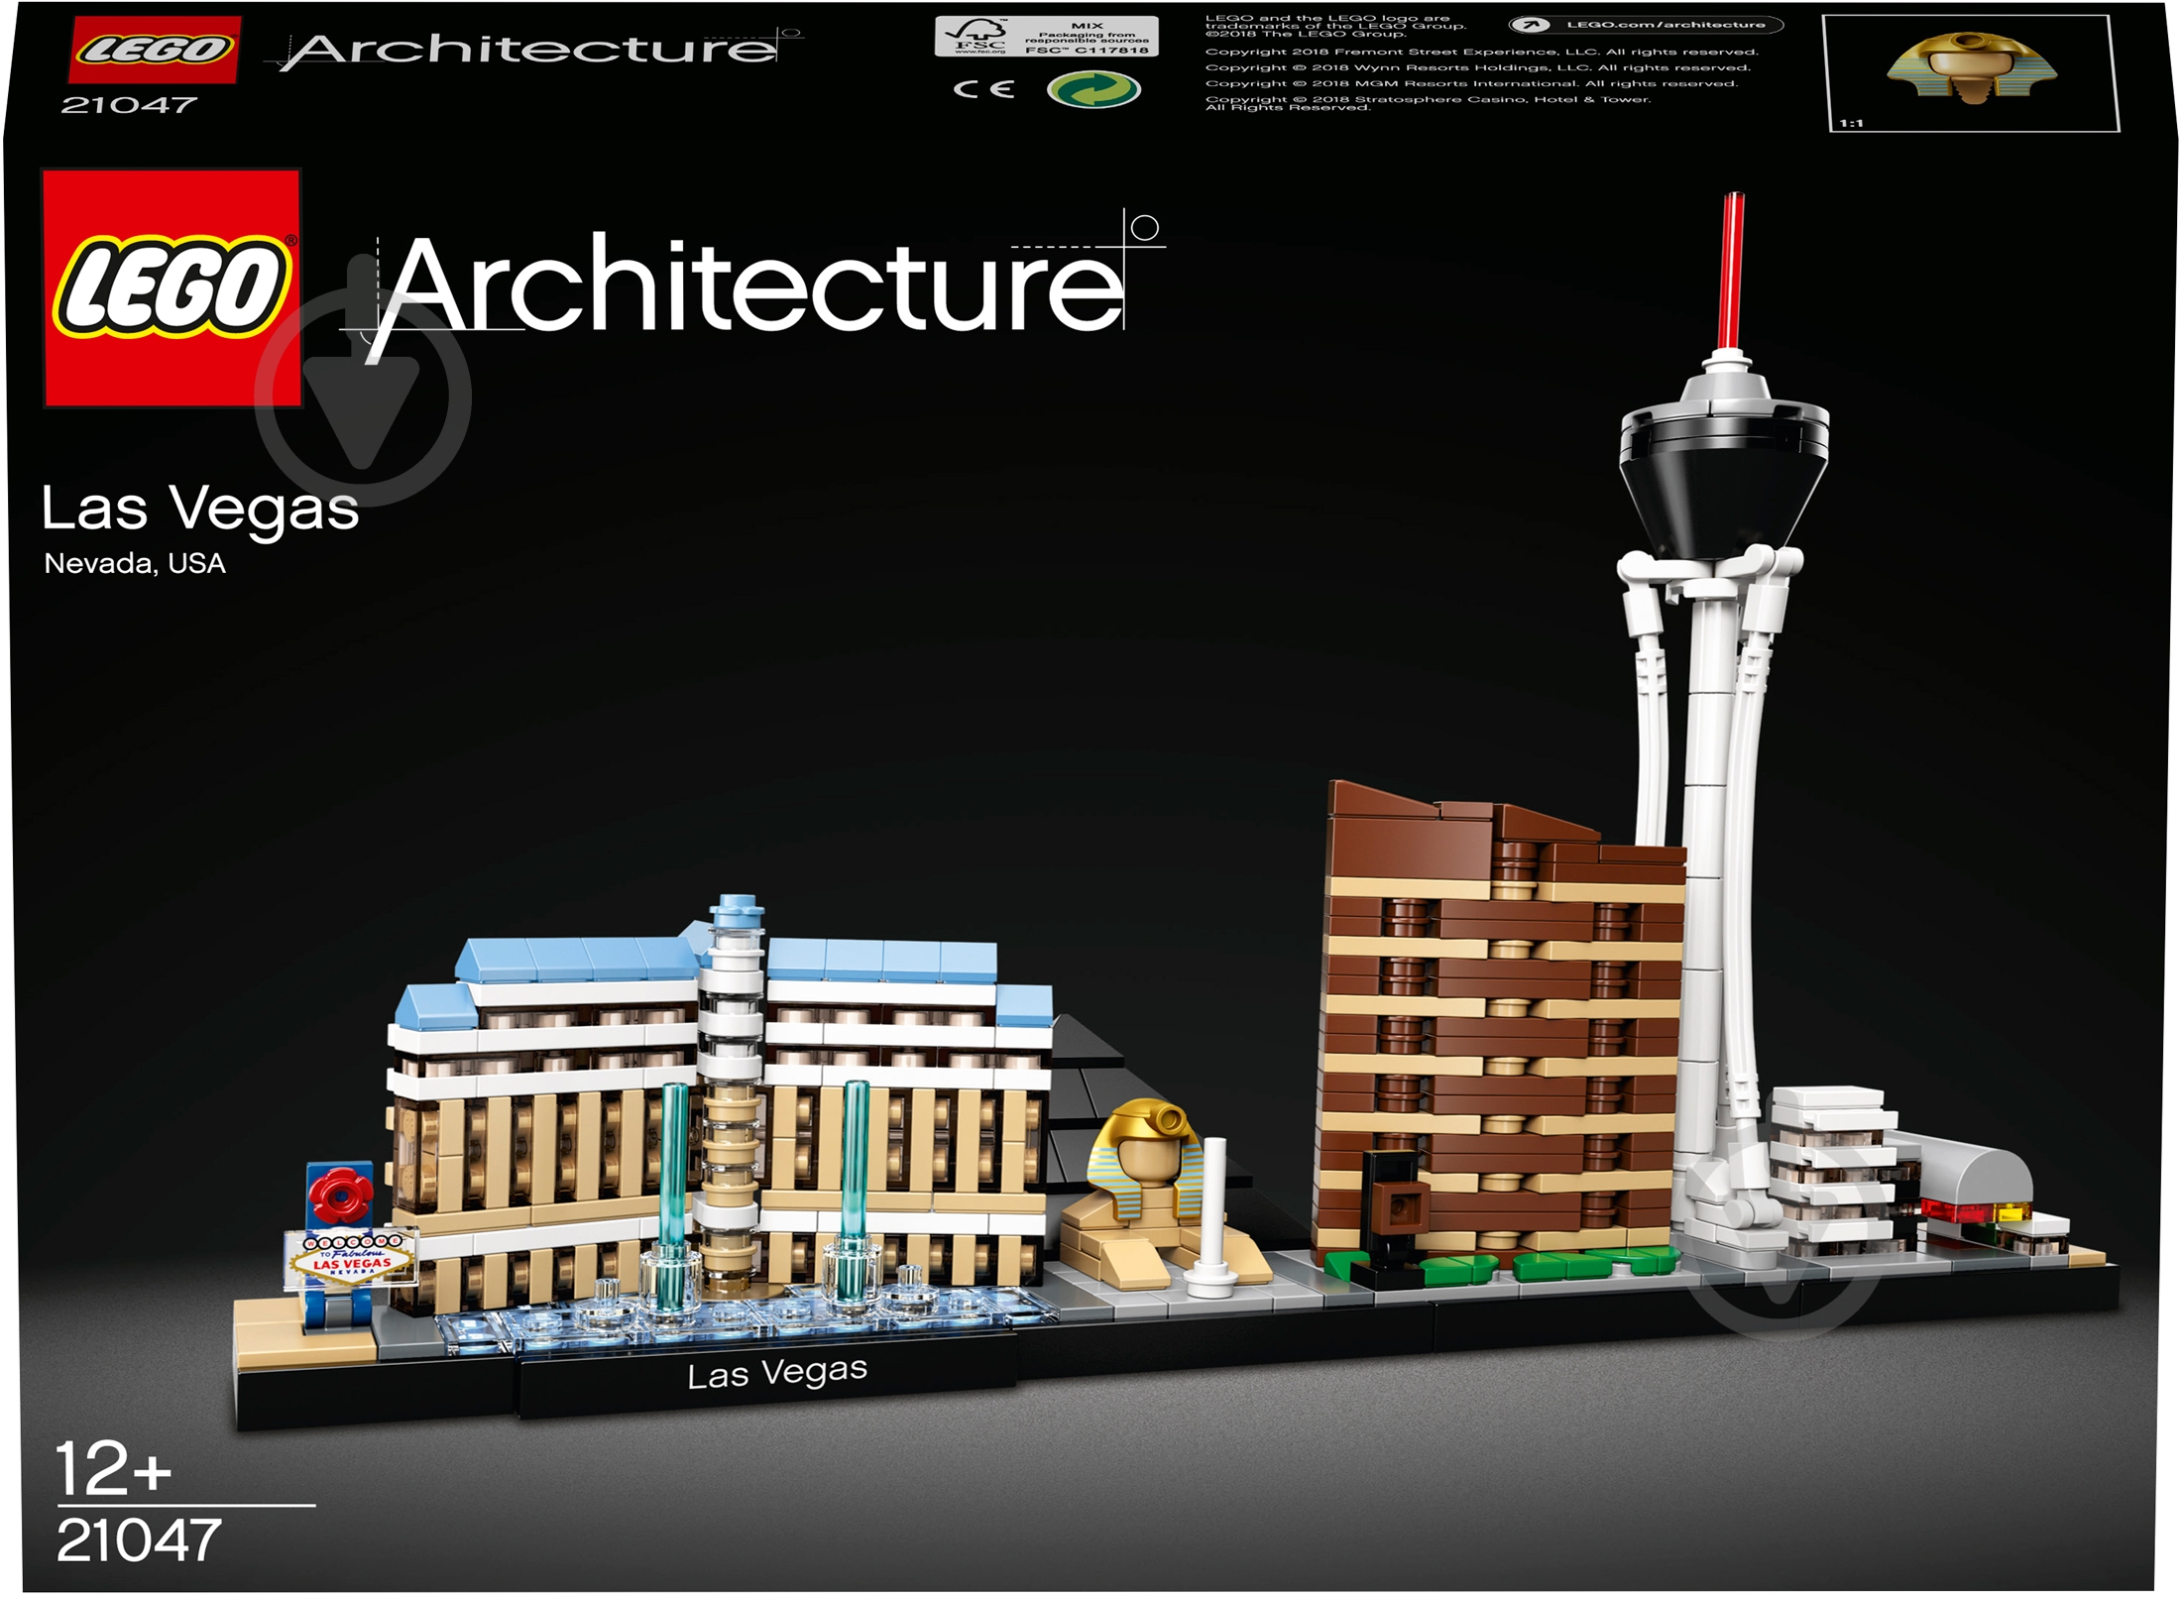The image size is (2181, 1597).
Task: Click the 'Nevada, USA' subtitle
Action: pos(135,564)
